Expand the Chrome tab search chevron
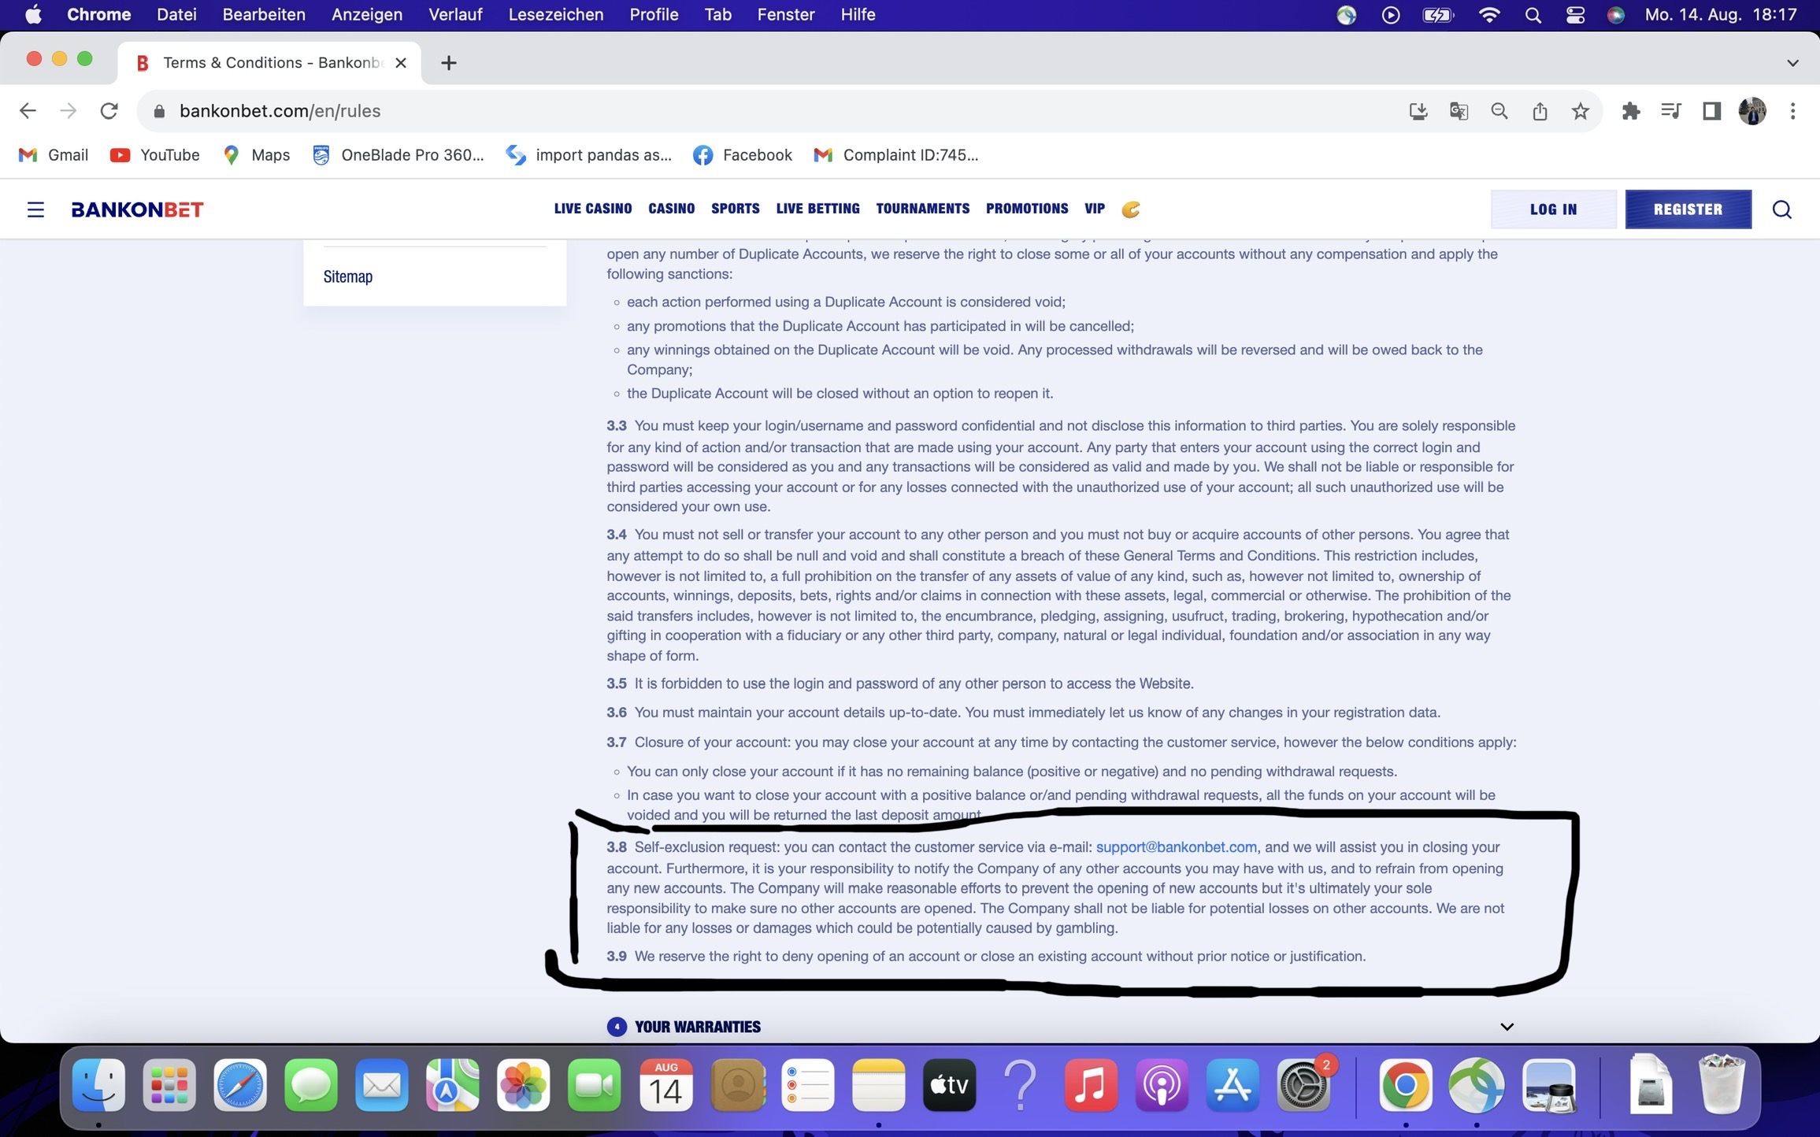1820x1137 pixels. point(1792,63)
